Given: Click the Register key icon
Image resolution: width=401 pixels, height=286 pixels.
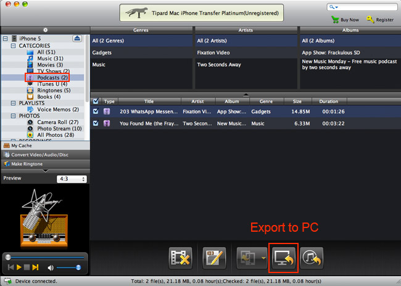Looking at the screenshot, I should (x=370, y=19).
